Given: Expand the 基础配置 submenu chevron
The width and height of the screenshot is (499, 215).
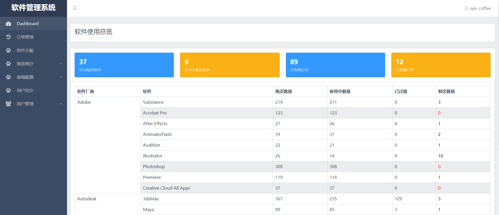Looking at the screenshot, I should click(x=61, y=77).
